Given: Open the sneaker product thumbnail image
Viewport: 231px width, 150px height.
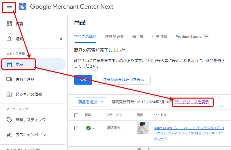Looking at the screenshot, I should pyautogui.click(x=143, y=128).
